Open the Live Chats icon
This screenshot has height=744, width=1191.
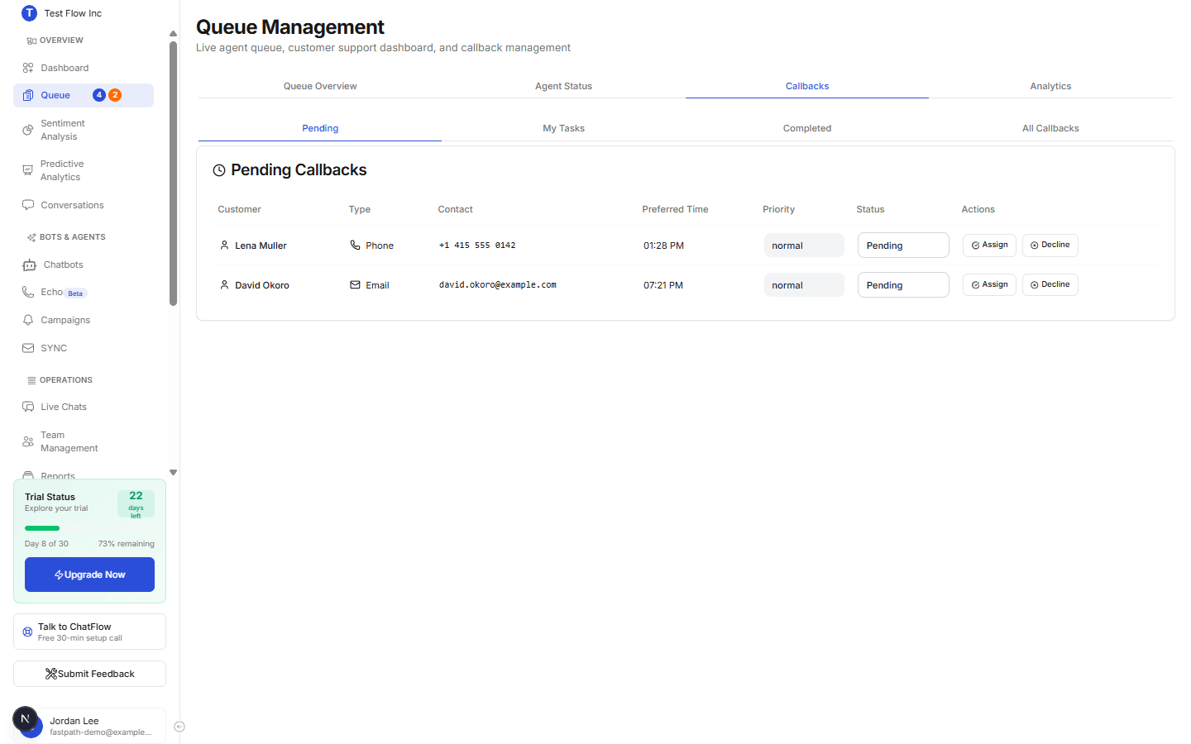click(28, 407)
